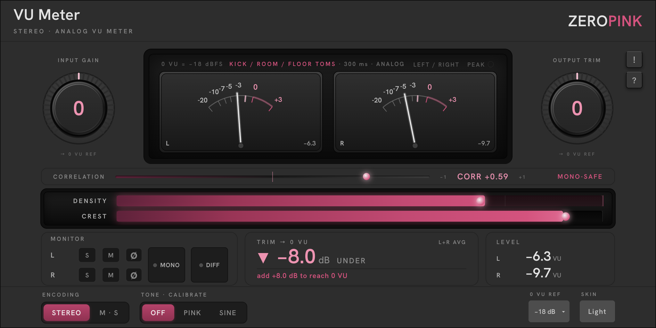
Task: Click the INPUT GAIN knob
Action: click(79, 108)
